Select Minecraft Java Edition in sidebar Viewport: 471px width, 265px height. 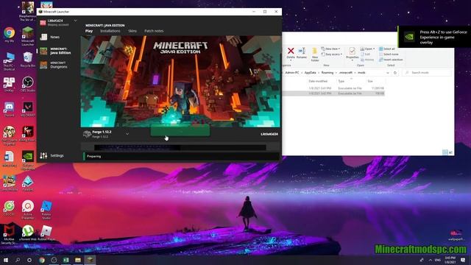(x=56, y=51)
